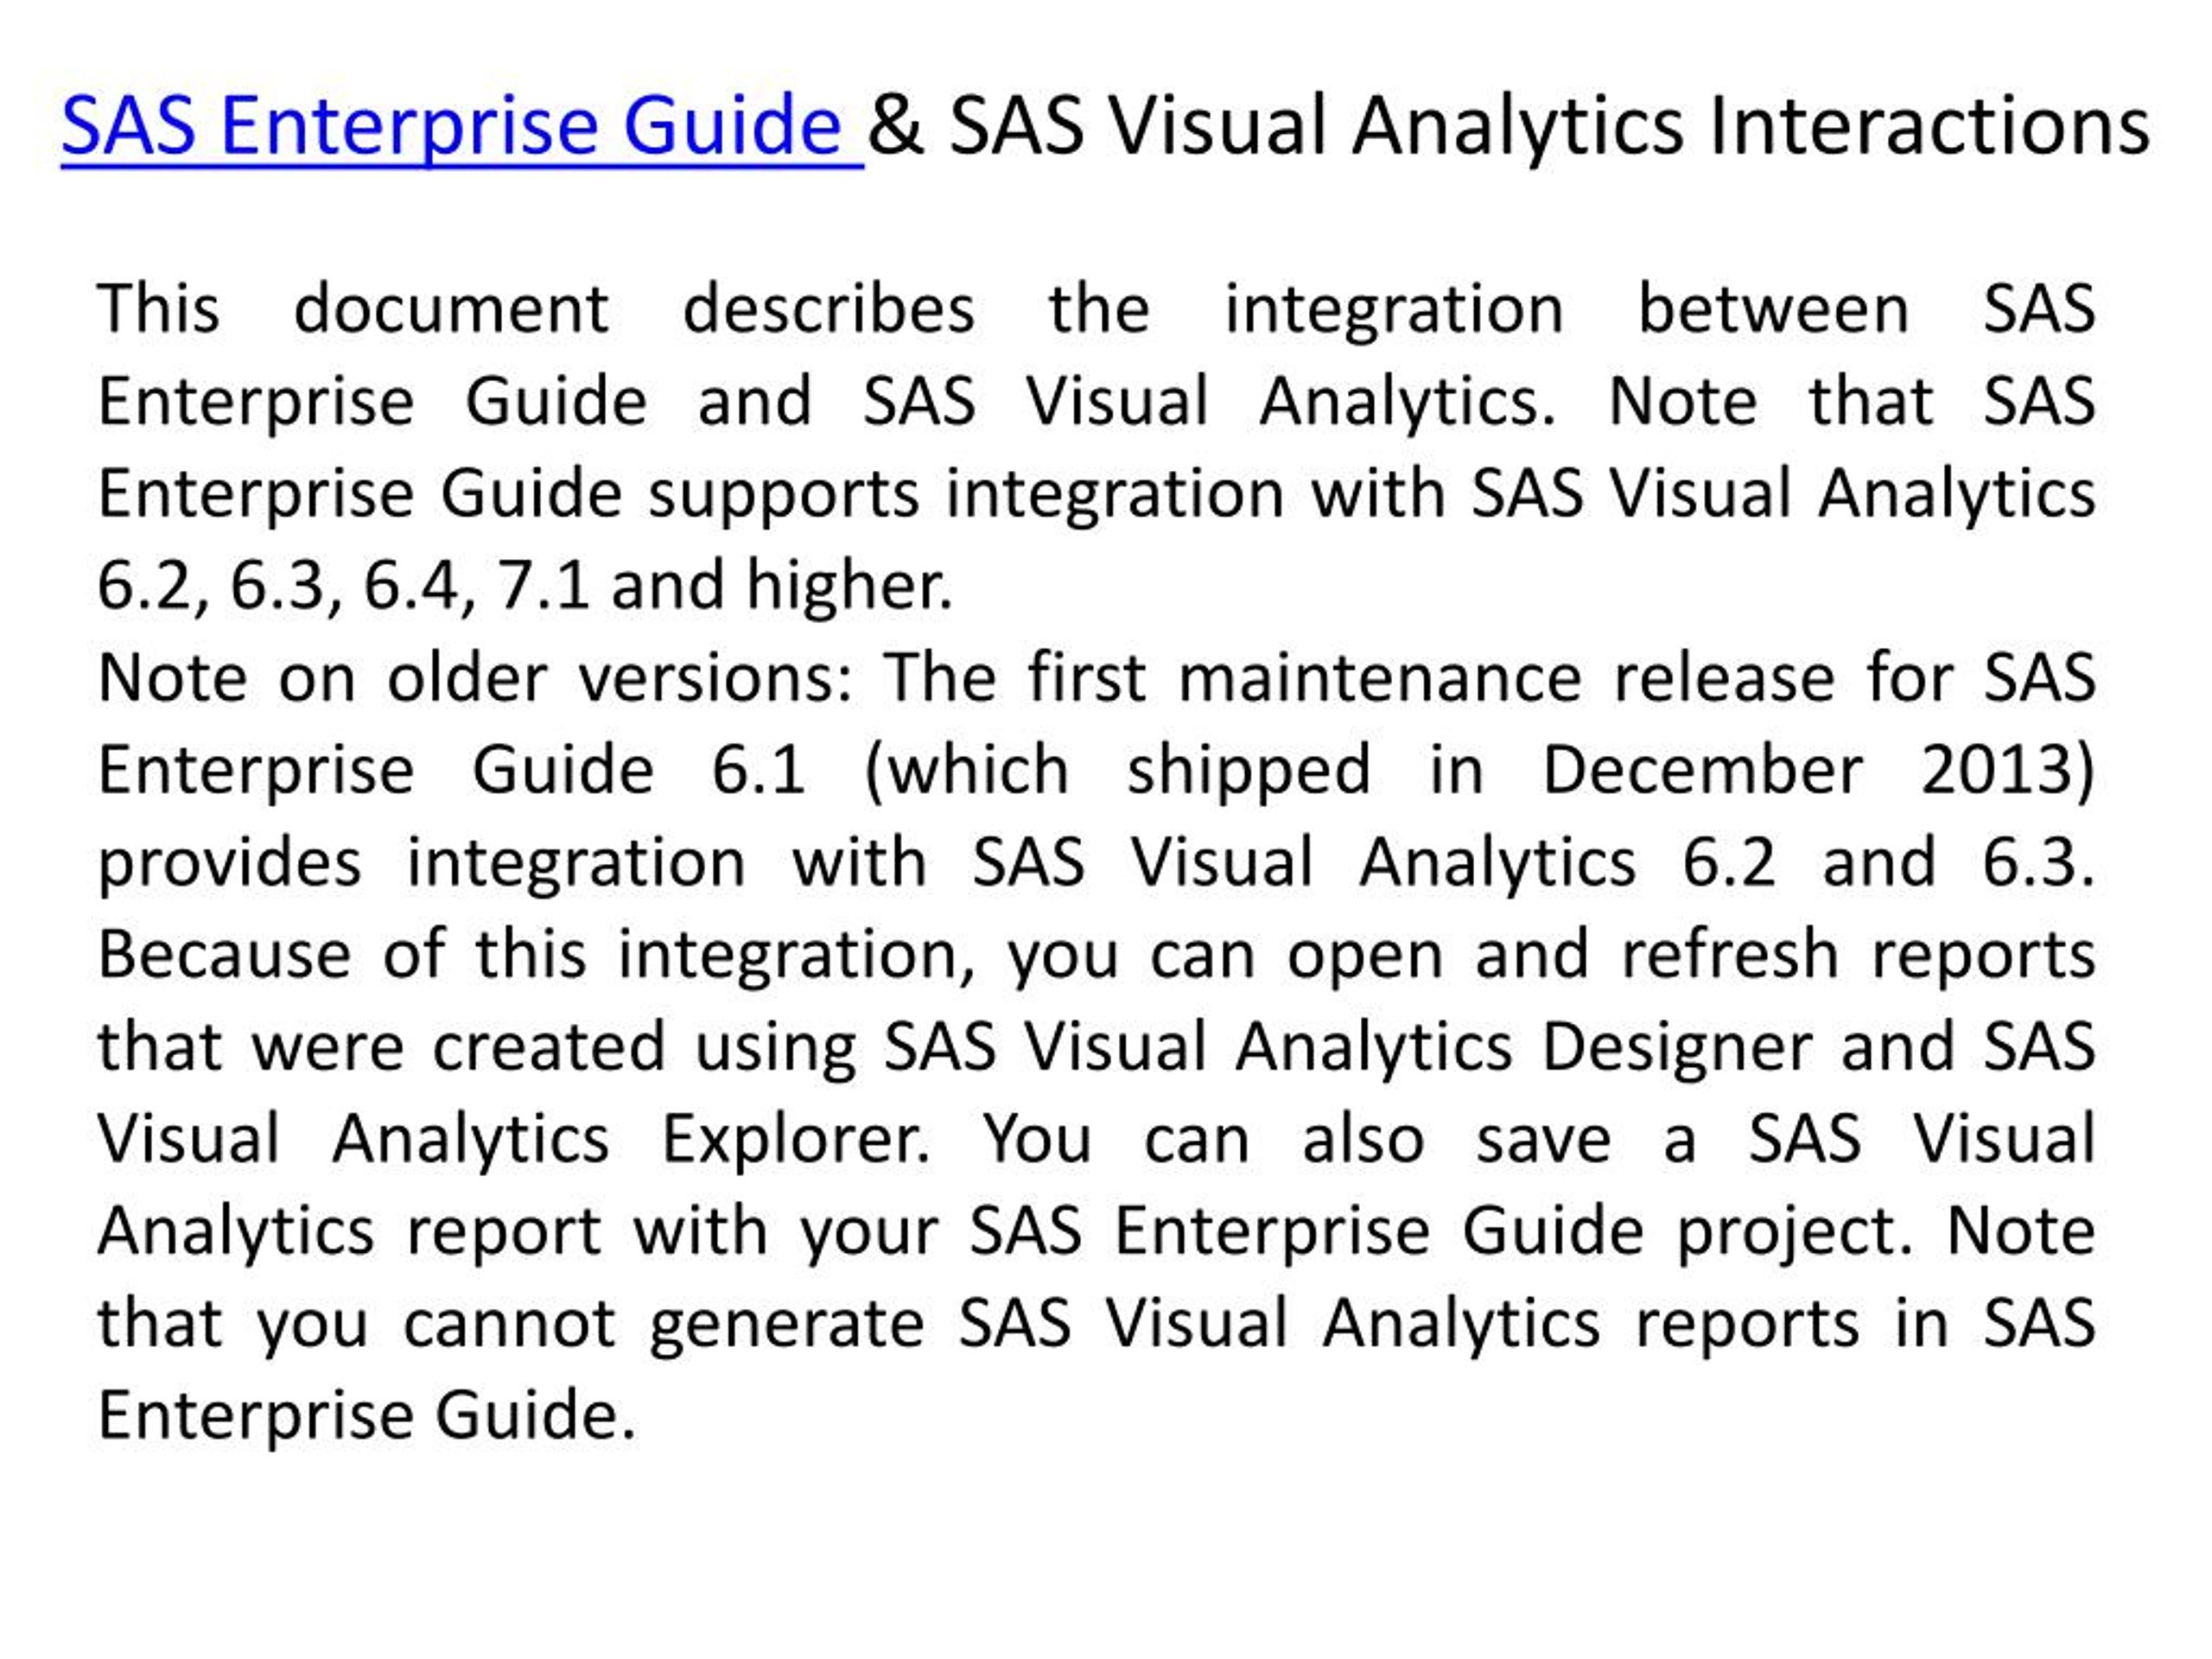This screenshot has height=1659, width=2212.
Task: Select the word maintenance
Action: pyautogui.click(x=1380, y=678)
